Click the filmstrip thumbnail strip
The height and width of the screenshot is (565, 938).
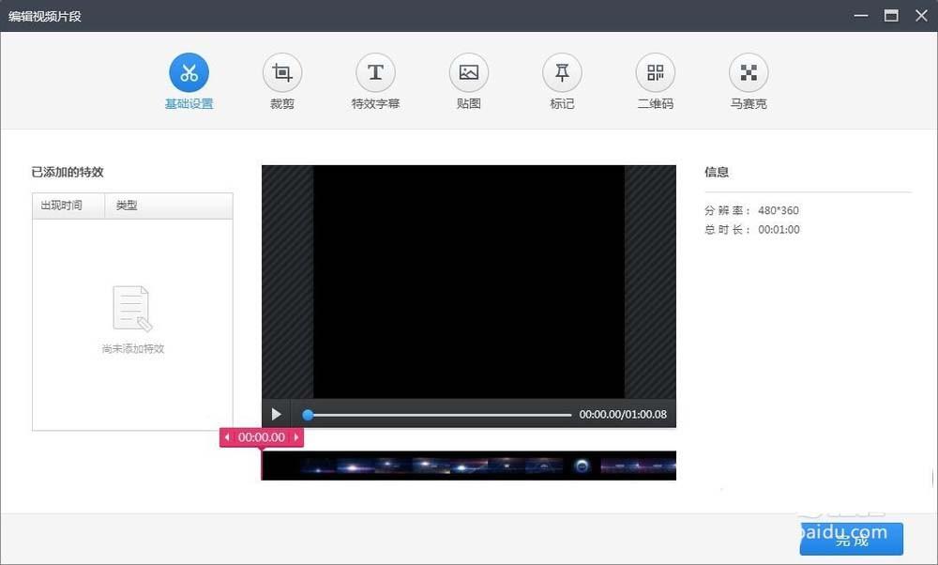tap(469, 464)
